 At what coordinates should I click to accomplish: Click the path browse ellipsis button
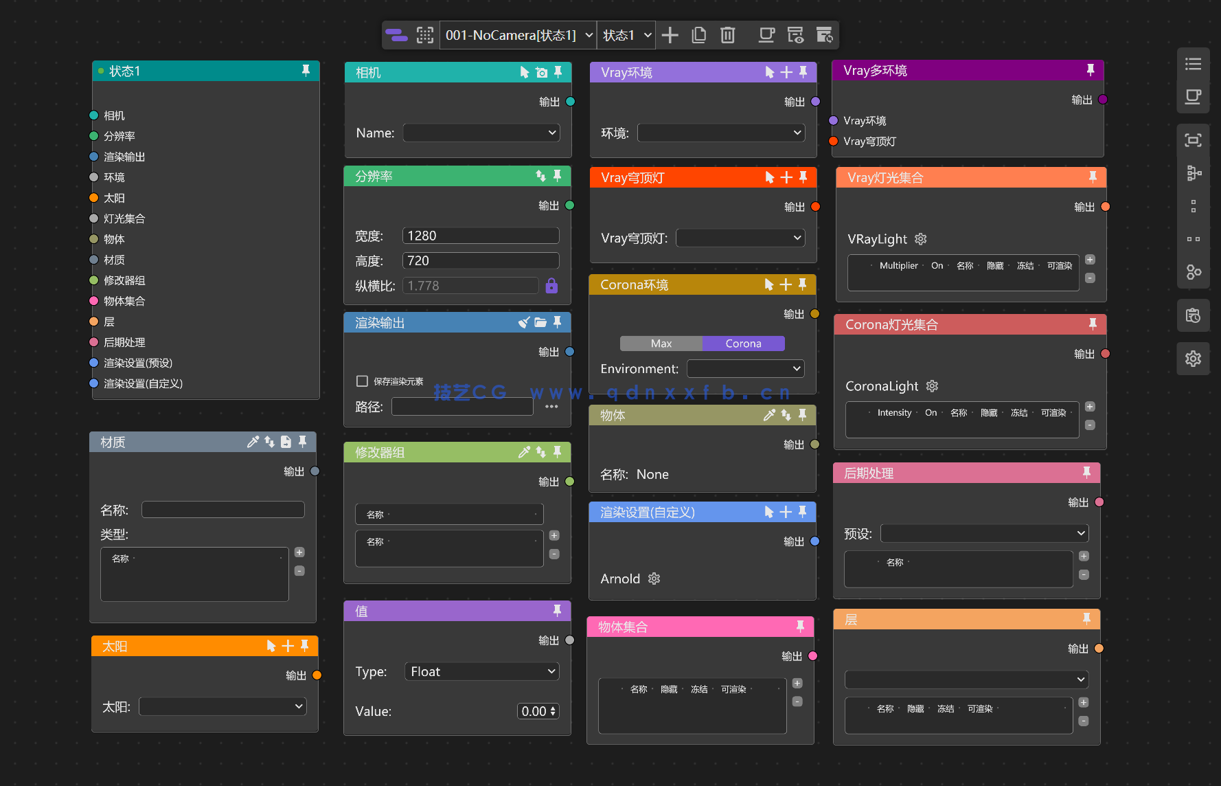coord(551,407)
